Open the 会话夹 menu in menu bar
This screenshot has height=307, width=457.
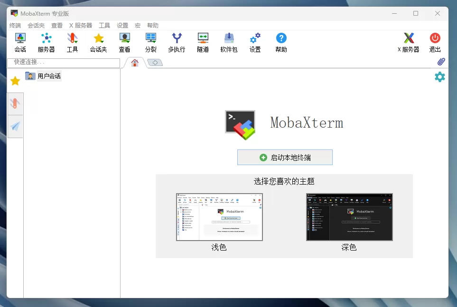(36, 25)
